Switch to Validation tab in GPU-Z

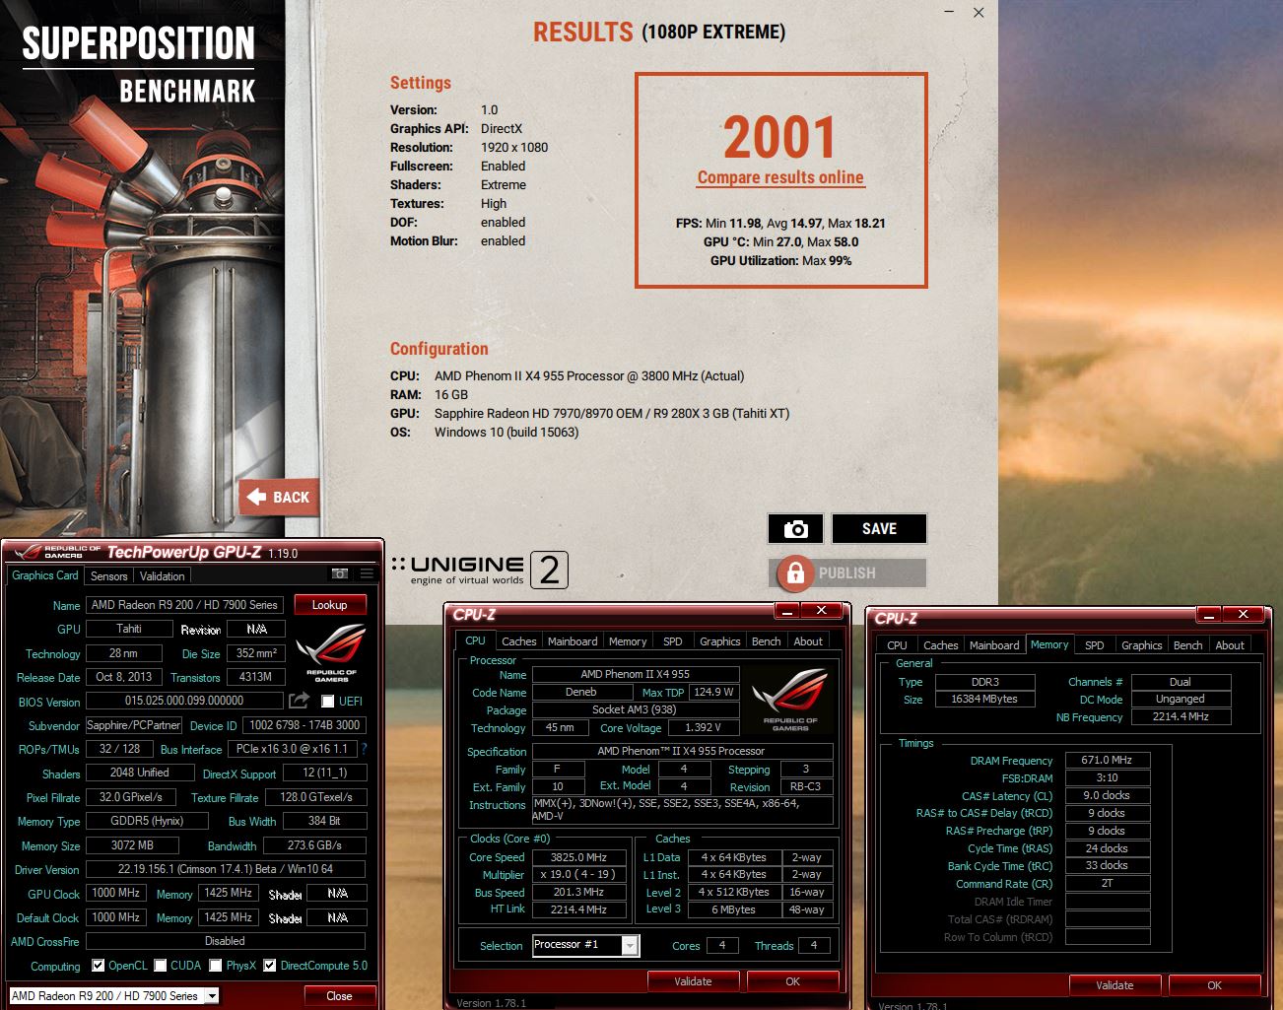click(x=162, y=576)
